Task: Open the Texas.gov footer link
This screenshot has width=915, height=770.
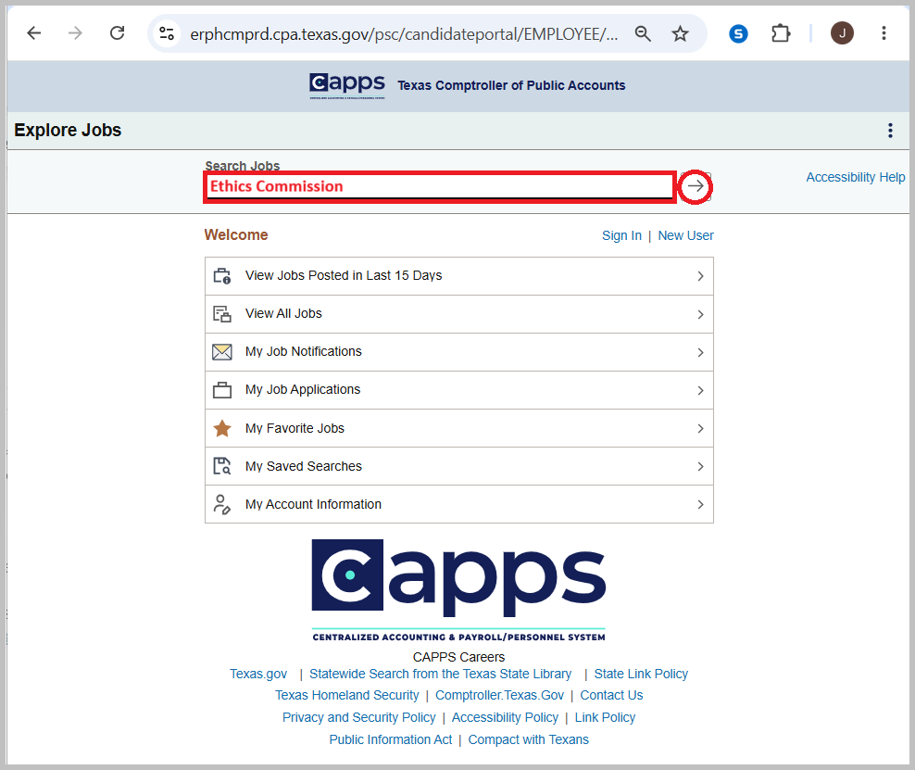Action: [x=258, y=675]
